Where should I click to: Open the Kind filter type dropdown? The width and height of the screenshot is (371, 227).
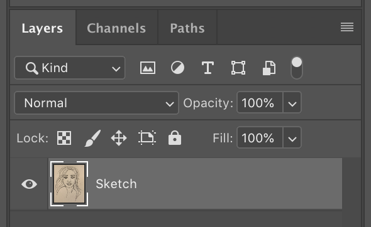70,68
